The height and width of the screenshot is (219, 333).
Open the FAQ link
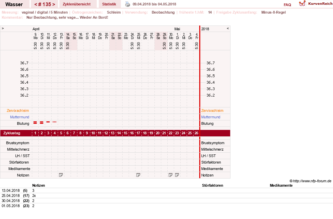click(287, 5)
